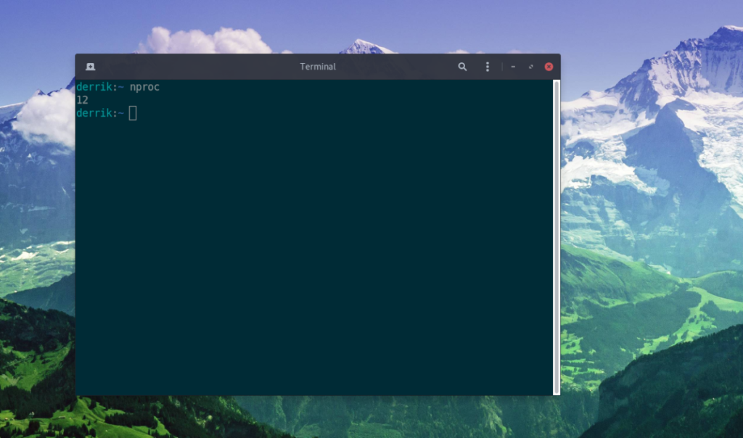This screenshot has height=438, width=743.
Task: Click the empty terminal background area
Action: 312,254
